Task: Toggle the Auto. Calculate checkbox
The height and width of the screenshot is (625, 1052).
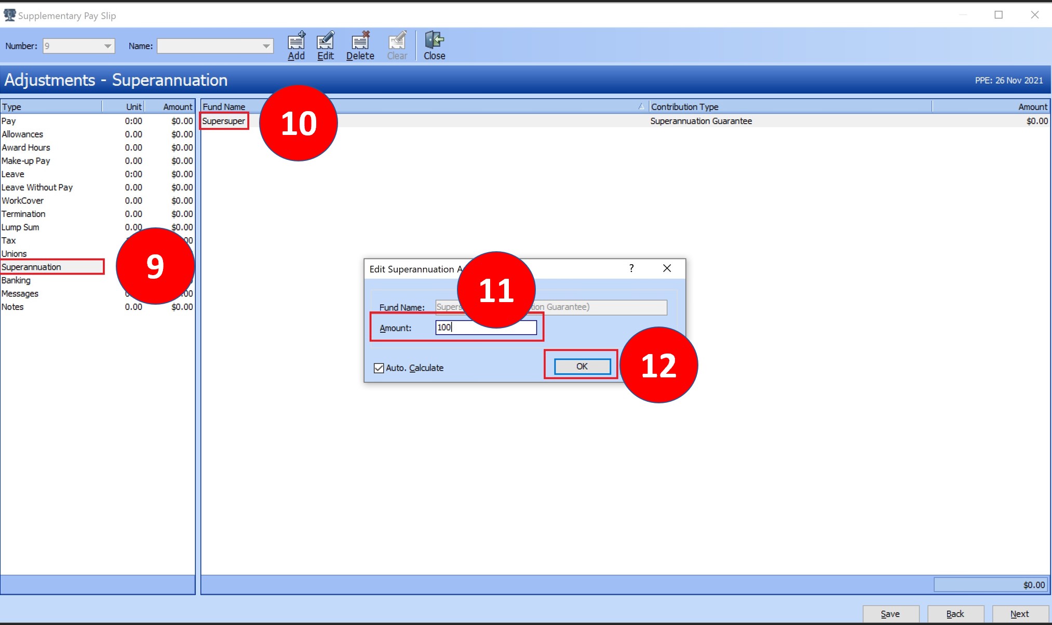Action: [x=379, y=368]
